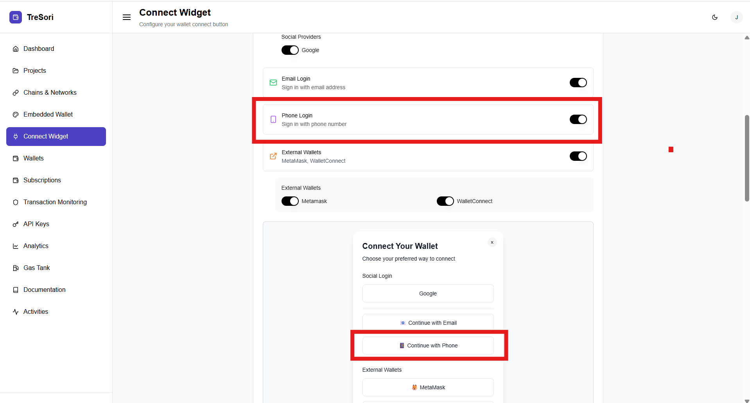
Task: Toggle the Metamask wallet switch
Action: [x=290, y=201]
